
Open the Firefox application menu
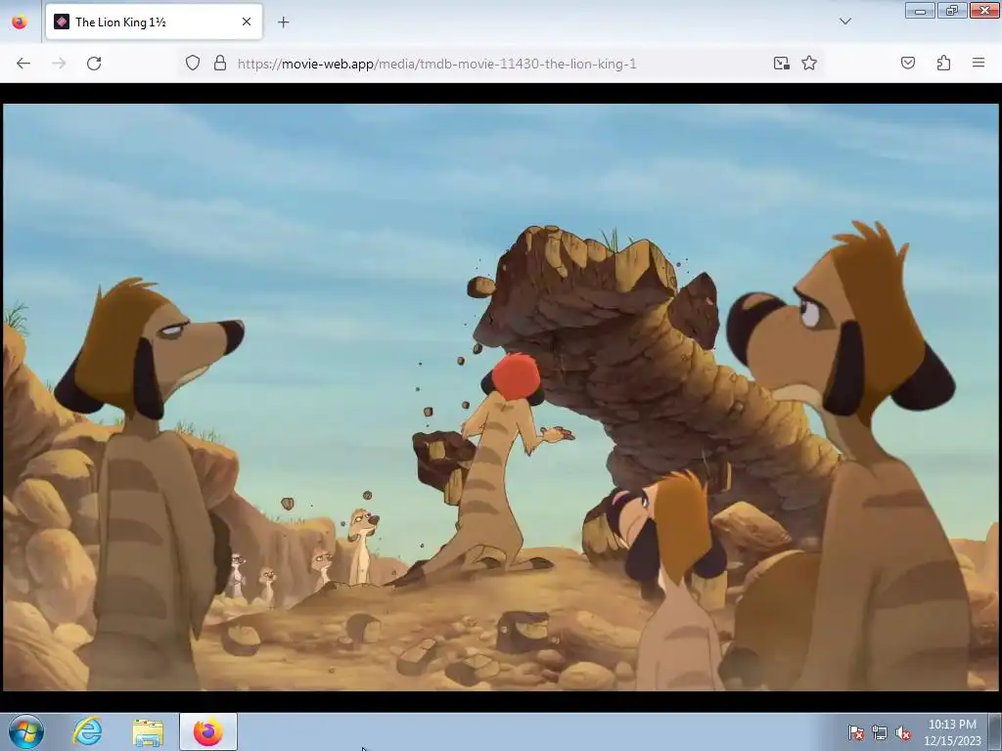(979, 63)
